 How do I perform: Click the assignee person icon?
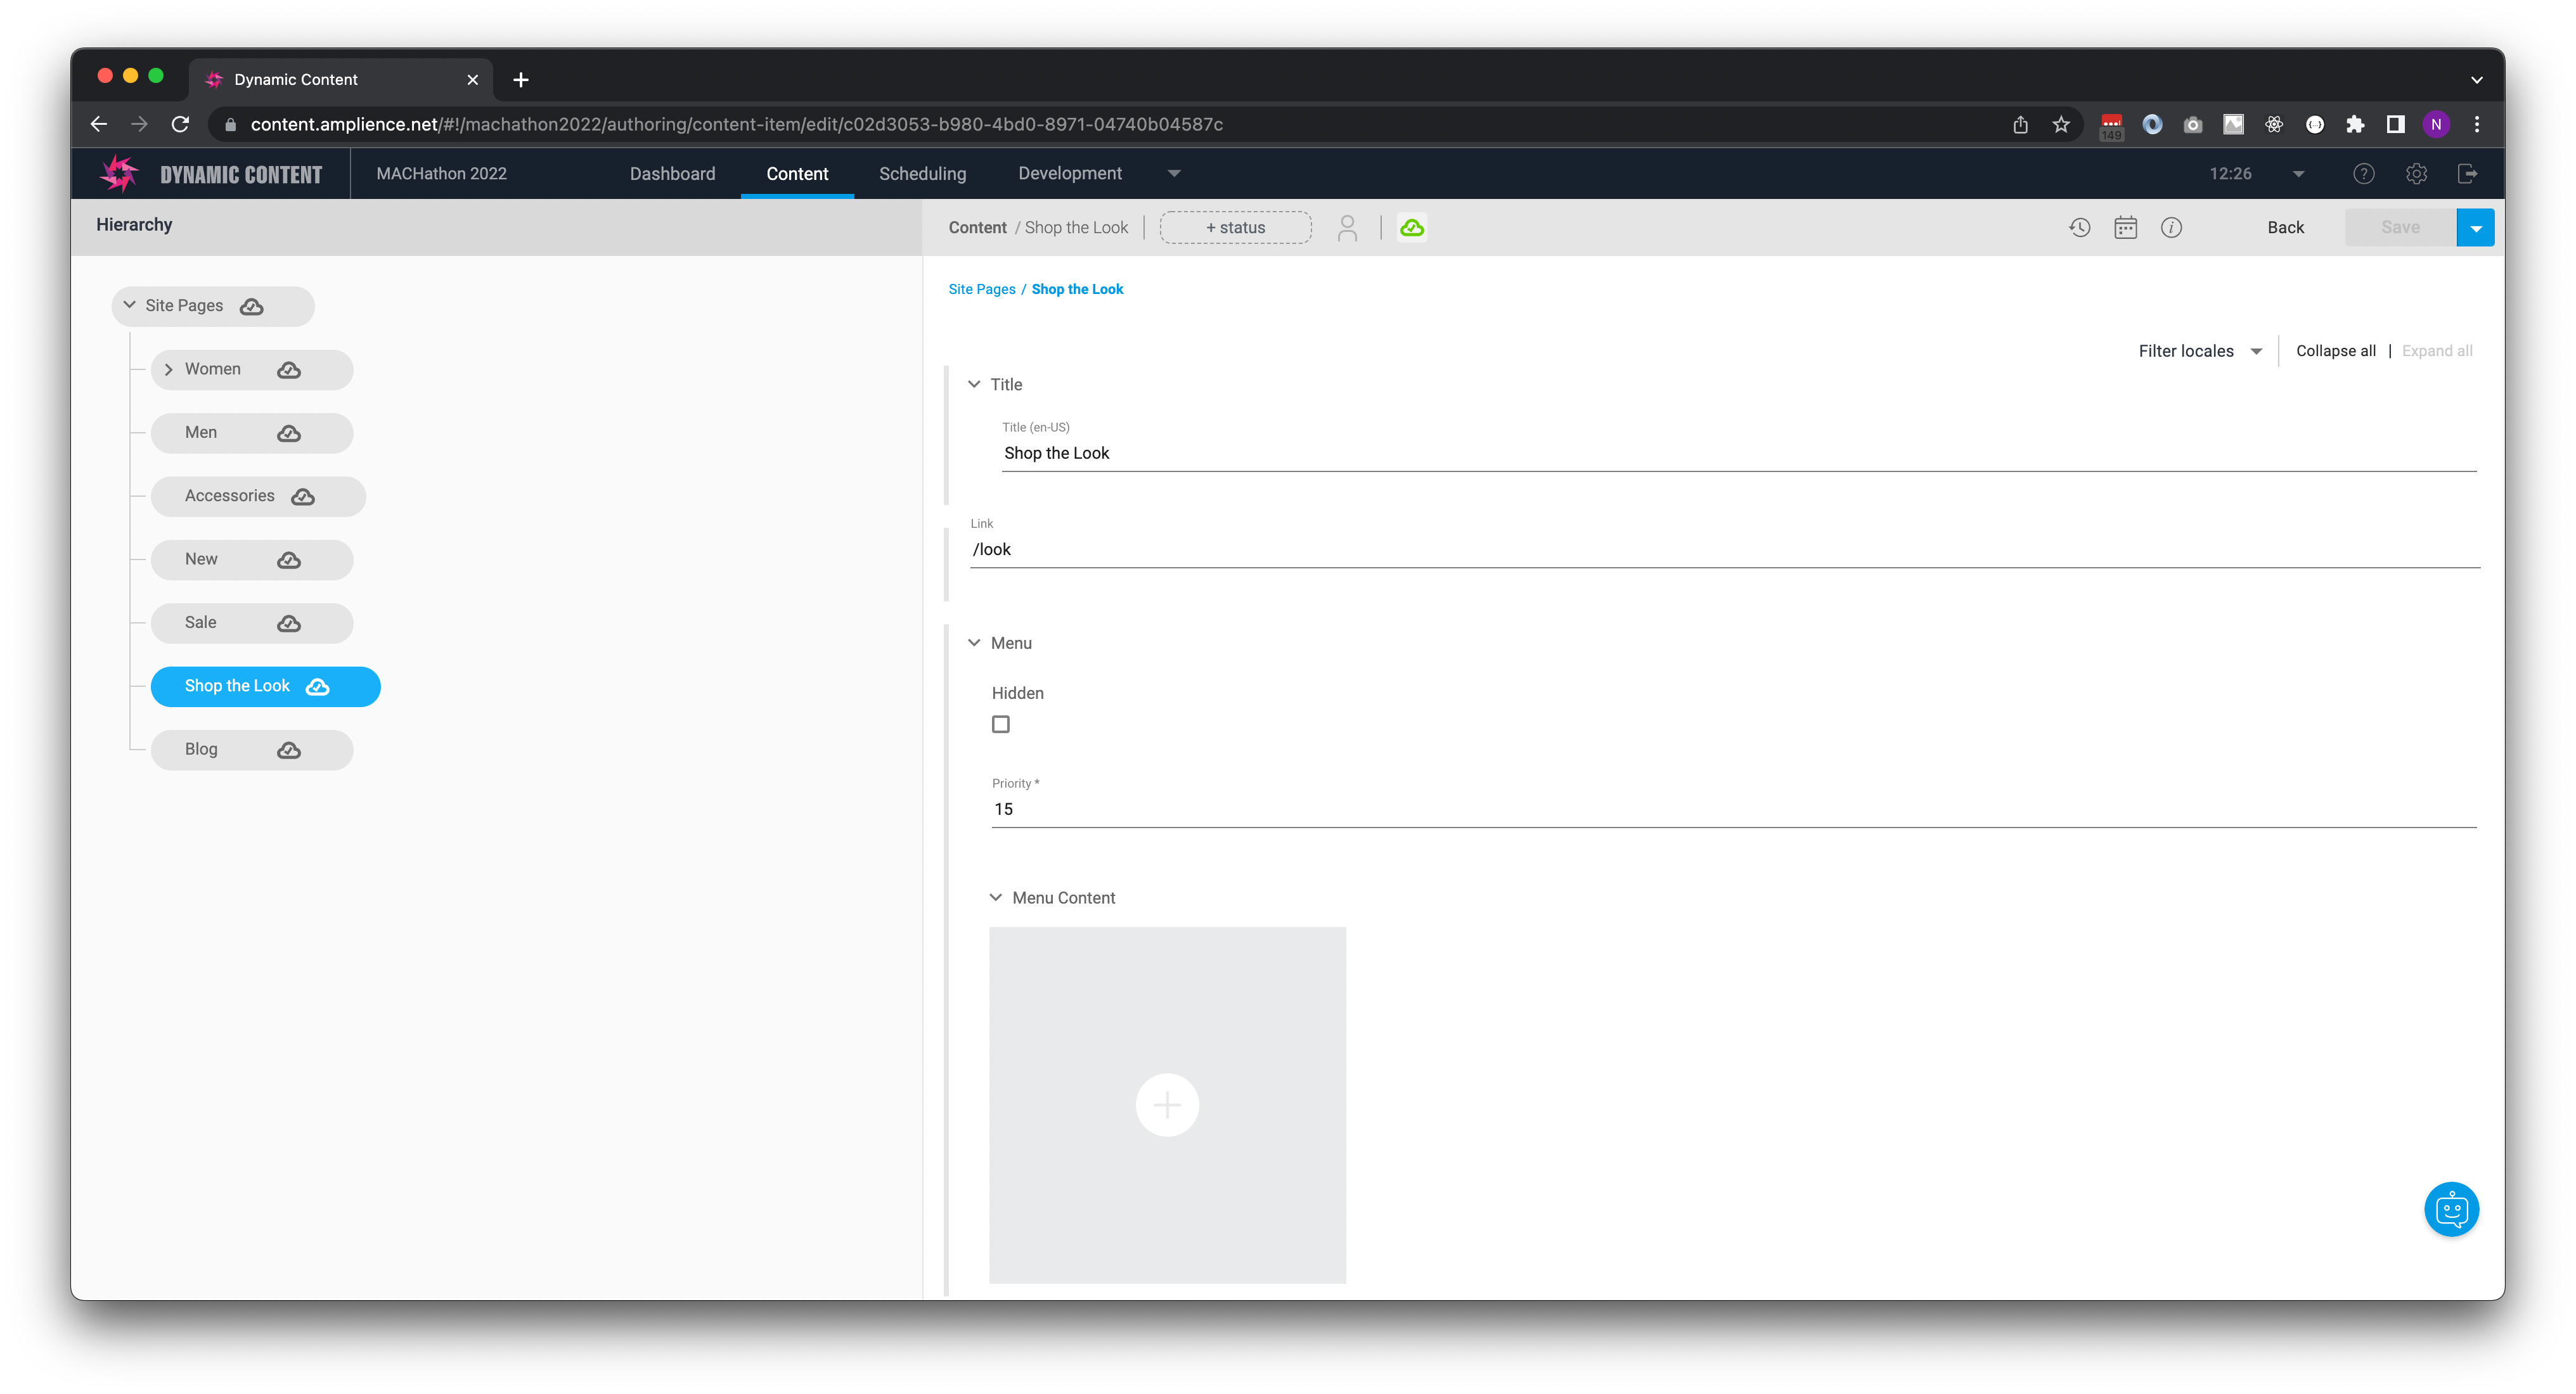click(1348, 227)
